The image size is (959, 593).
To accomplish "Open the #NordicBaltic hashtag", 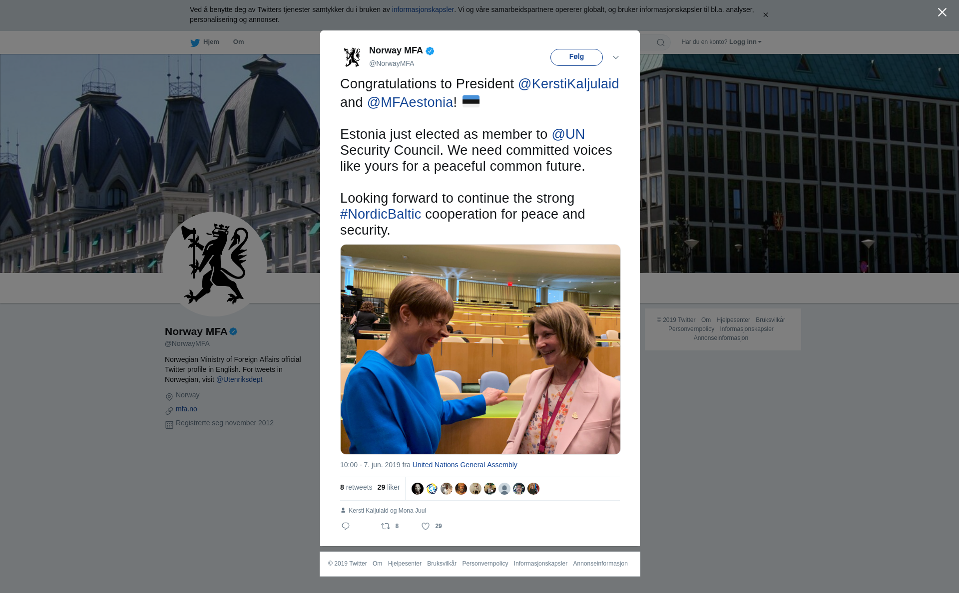I will 381,214.
